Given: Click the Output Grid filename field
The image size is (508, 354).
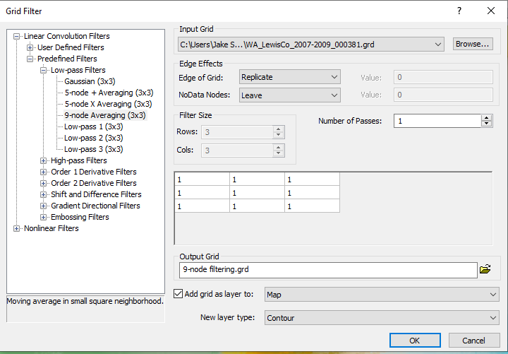Looking at the screenshot, I should (x=328, y=269).
